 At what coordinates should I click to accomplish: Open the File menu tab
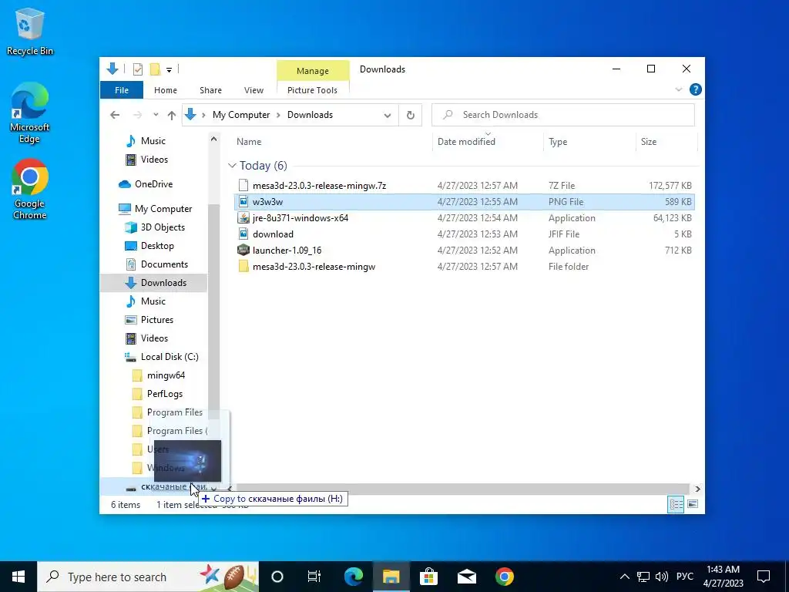(122, 90)
